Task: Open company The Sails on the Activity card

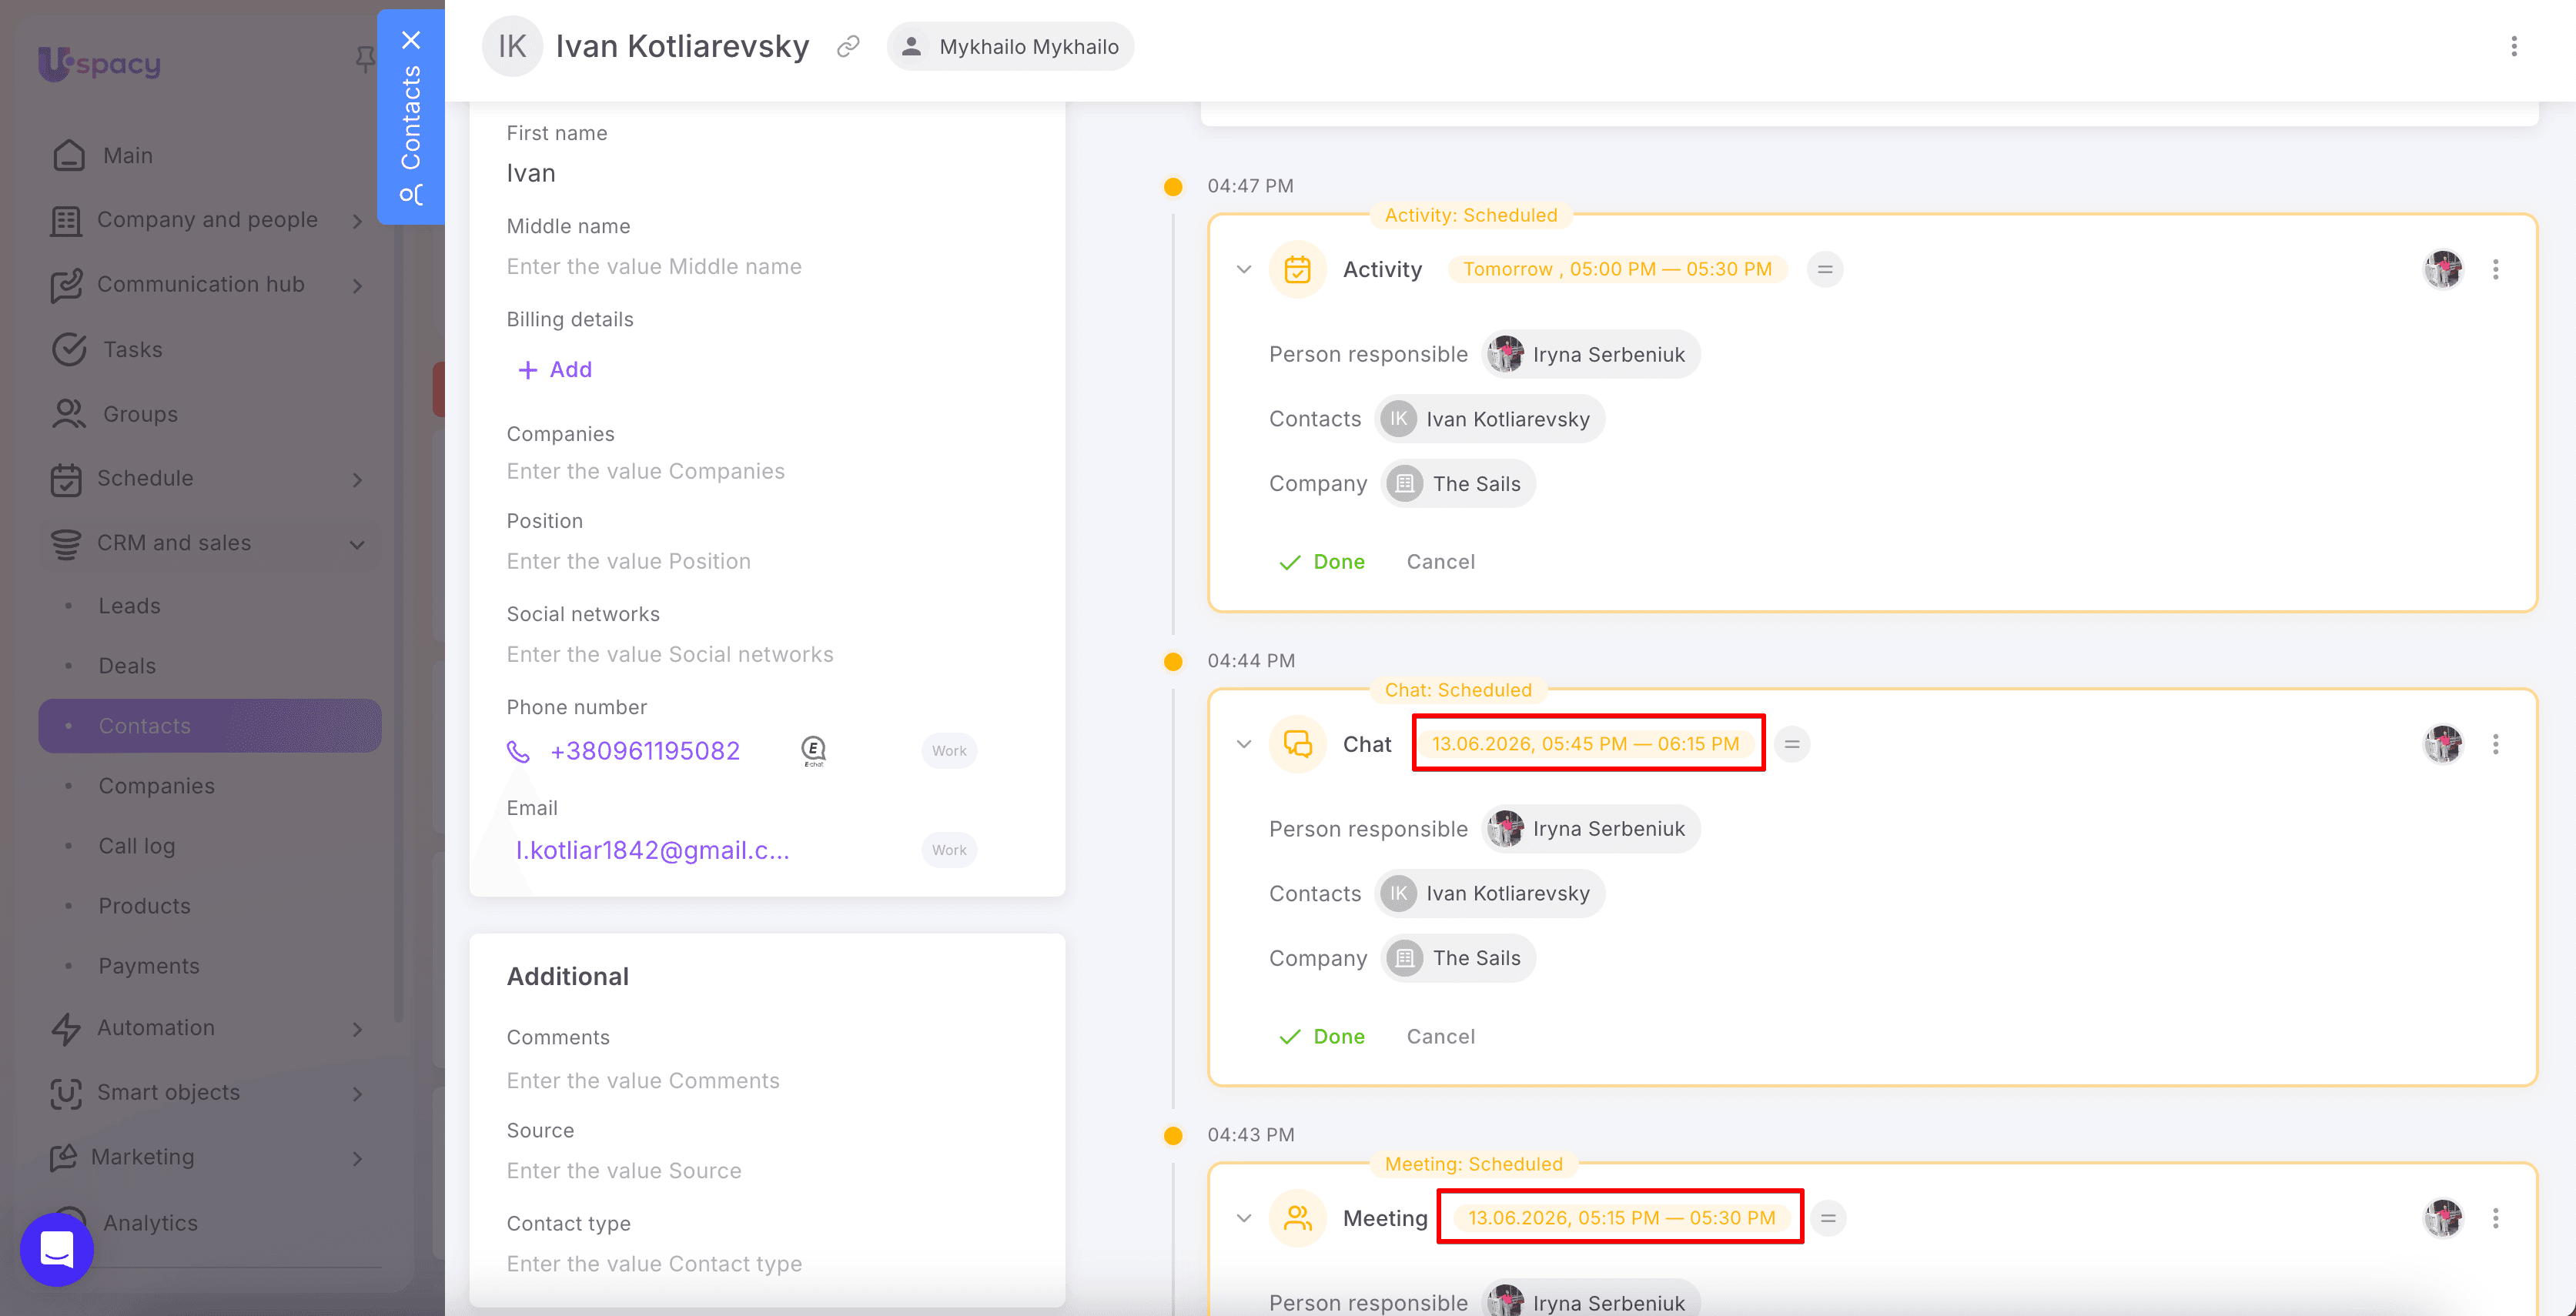Action: tap(1458, 484)
